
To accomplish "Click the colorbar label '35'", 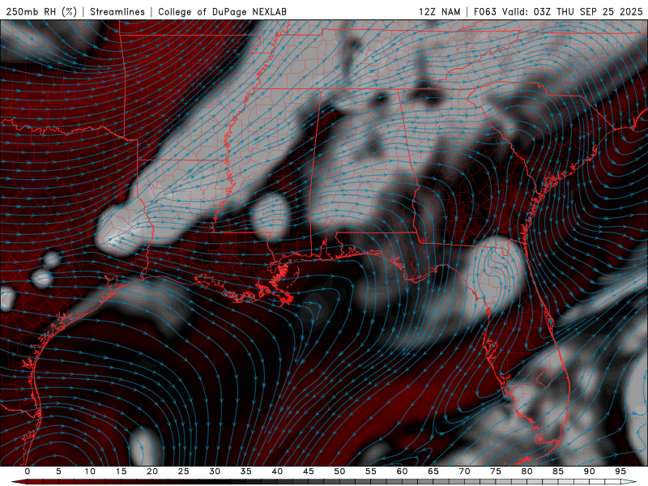I will (246, 471).
